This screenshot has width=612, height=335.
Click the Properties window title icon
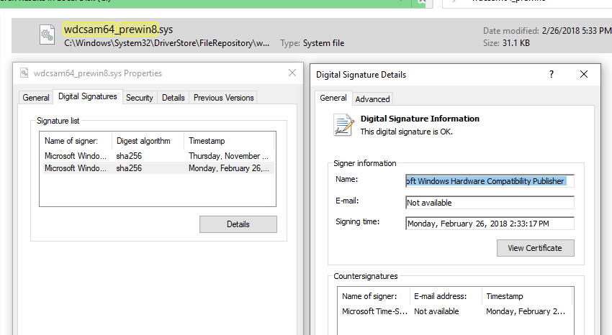click(x=24, y=73)
